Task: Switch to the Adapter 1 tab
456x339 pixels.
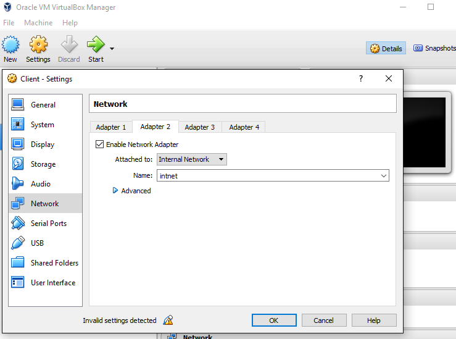Action: [111, 127]
